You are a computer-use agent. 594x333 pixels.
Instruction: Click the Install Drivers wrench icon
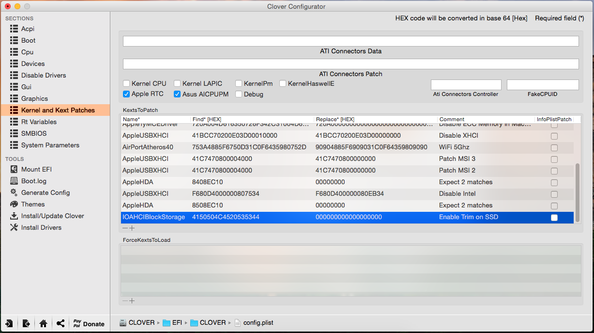click(14, 227)
